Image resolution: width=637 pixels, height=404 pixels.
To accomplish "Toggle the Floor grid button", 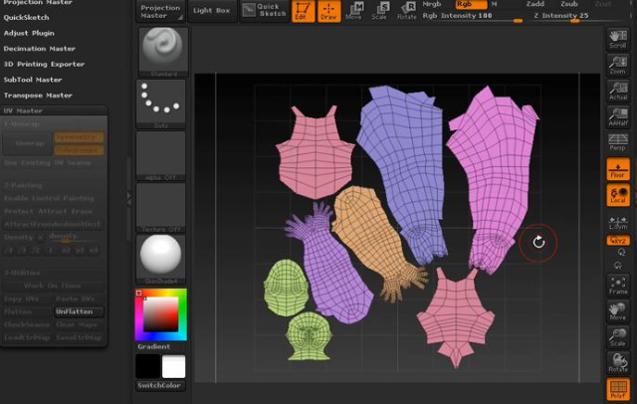I will (618, 169).
